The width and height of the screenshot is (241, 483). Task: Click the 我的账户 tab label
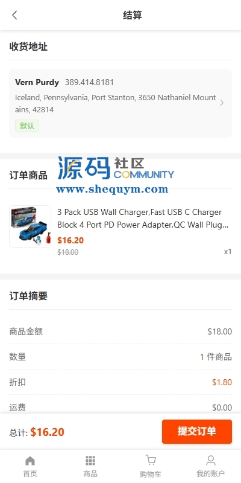click(x=210, y=473)
